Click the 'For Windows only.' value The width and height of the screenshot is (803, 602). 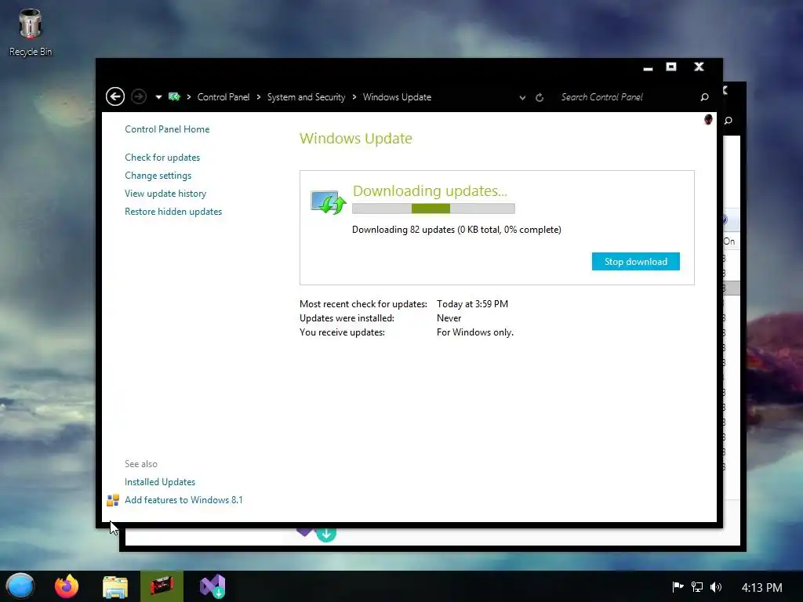474,332
